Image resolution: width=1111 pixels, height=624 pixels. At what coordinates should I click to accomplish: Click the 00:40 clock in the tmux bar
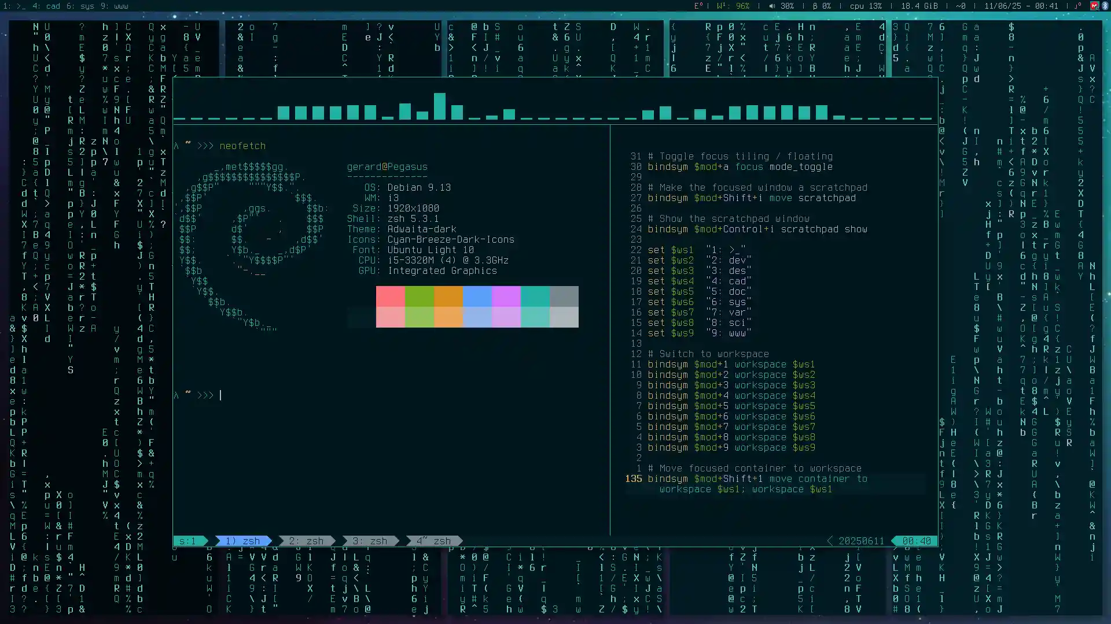point(914,541)
